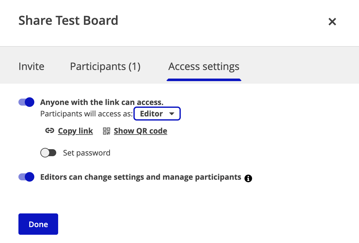
Task: Close the Share Test Board dialog
Action: (x=332, y=22)
